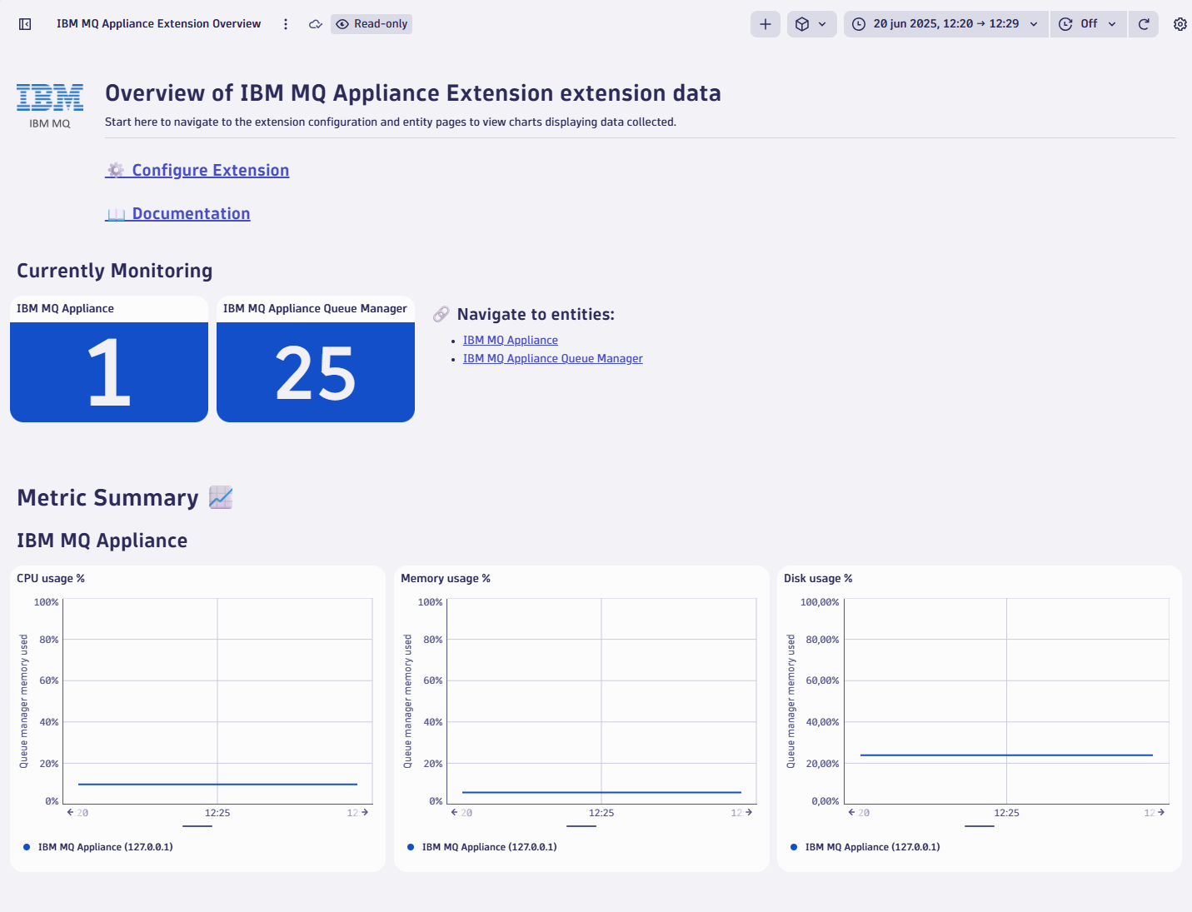The image size is (1192, 912).
Task: Click the variables cube icon
Action: 805,23
